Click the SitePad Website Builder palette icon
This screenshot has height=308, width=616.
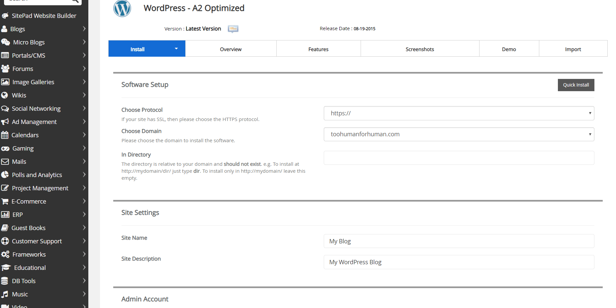click(x=5, y=16)
